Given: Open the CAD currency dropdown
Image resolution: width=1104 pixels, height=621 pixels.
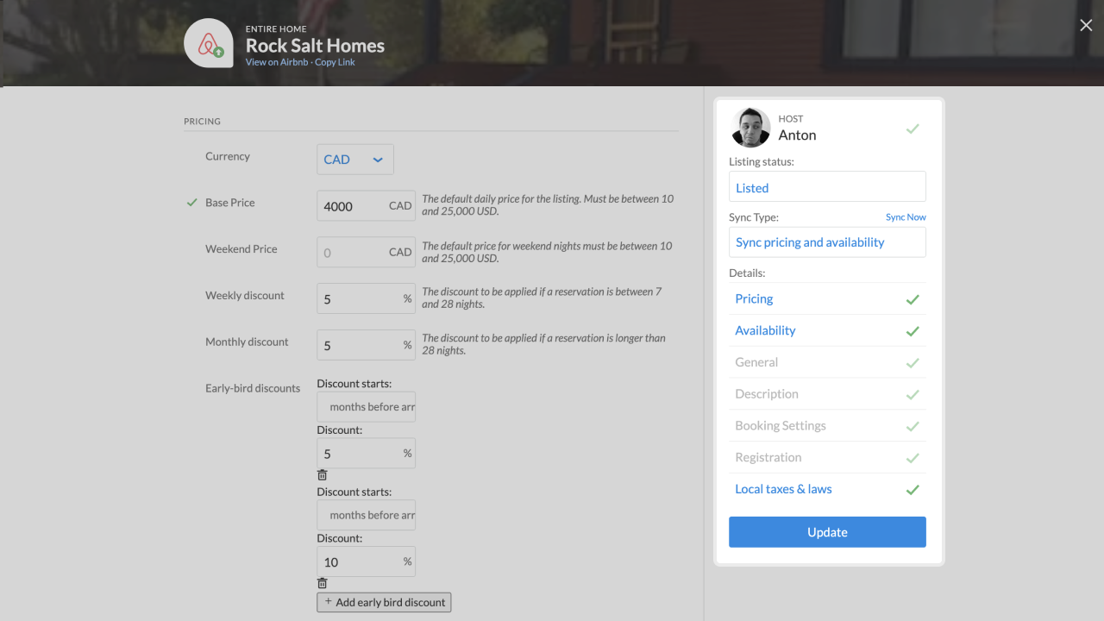Looking at the screenshot, I should (x=355, y=160).
